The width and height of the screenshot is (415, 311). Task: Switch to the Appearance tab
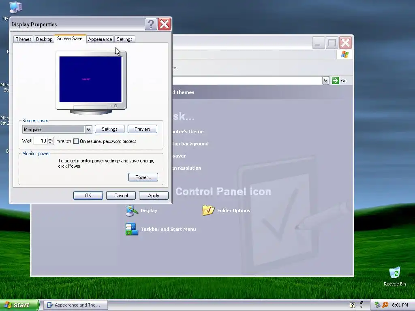[x=100, y=39]
